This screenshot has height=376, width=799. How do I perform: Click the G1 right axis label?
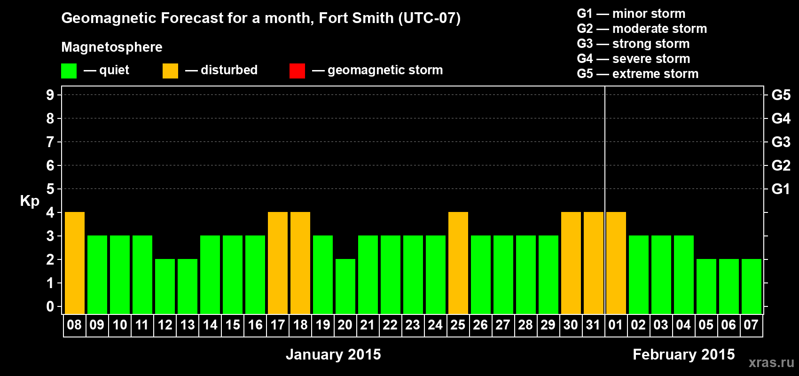pos(781,189)
